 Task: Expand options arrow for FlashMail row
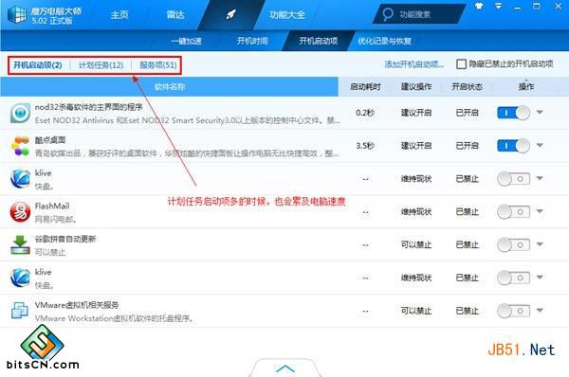coord(540,211)
